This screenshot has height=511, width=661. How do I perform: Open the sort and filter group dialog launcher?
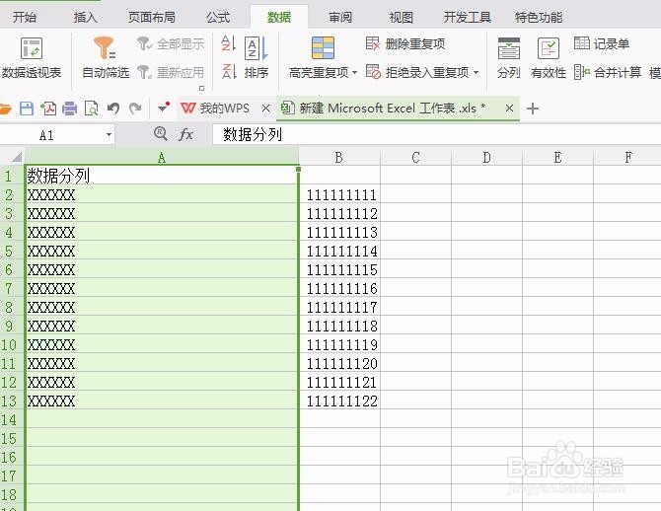coord(201,88)
